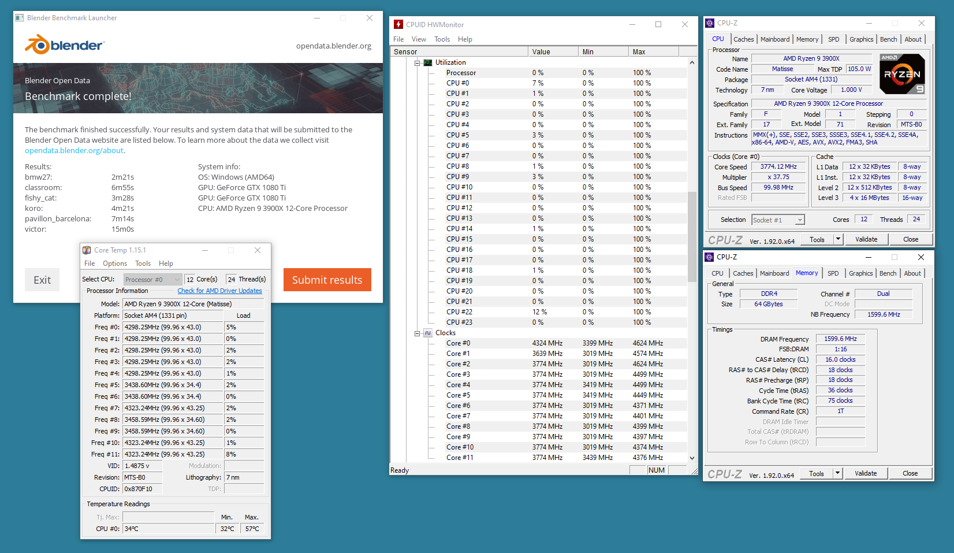954x553 pixels.
Task: Collapse the Clocks tree in HWMonitor
Action: (x=417, y=333)
